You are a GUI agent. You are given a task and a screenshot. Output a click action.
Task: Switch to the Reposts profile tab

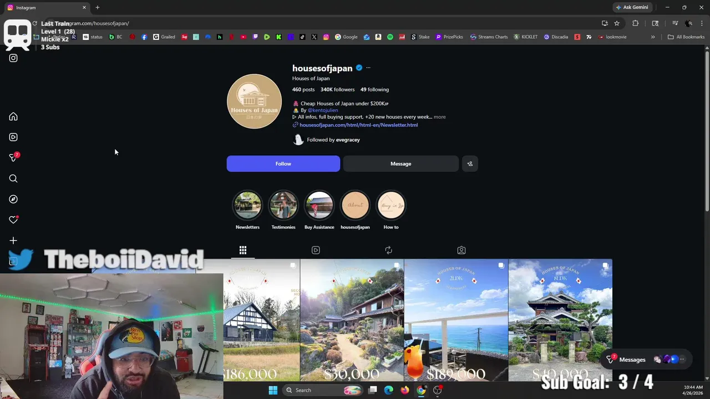tap(388, 250)
